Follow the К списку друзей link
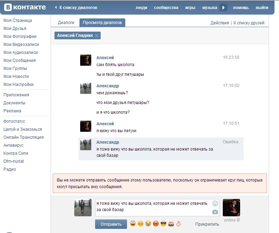Image resolution: width=279 pixels, height=233 pixels. [x=249, y=23]
